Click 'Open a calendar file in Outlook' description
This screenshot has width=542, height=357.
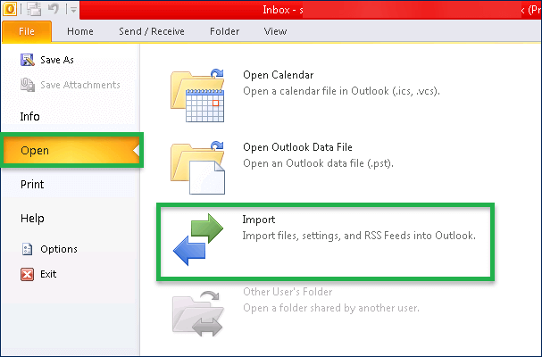pos(341,91)
